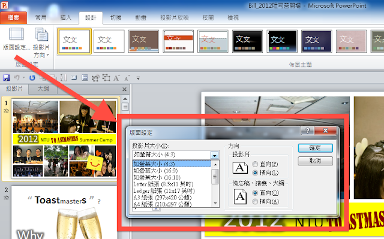Image resolution: width=384 pixels, height=239 pixels.
Task: Apply the second white theme with colored dots
Action: [x=109, y=41]
